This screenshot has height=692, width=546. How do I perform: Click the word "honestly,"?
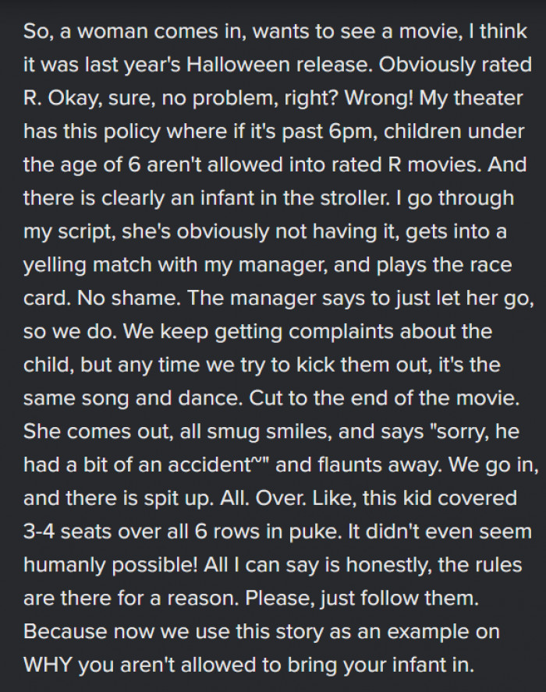(388, 565)
